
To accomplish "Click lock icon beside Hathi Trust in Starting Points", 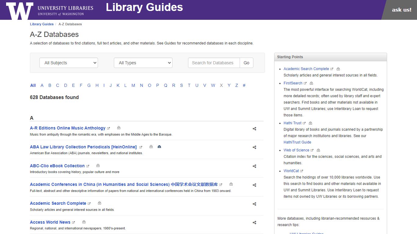I will click(x=310, y=123).
